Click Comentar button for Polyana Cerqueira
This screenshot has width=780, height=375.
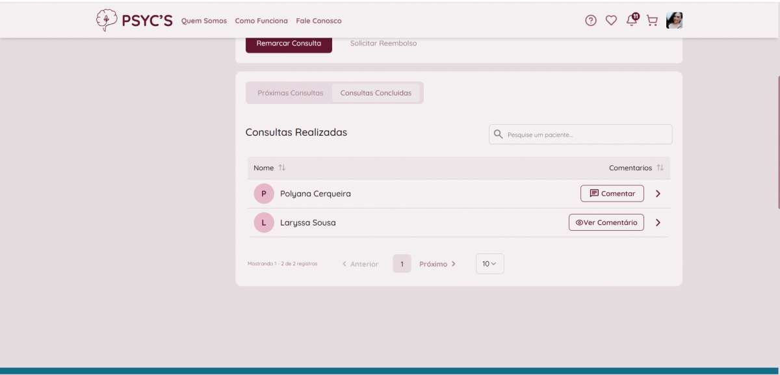click(x=612, y=194)
